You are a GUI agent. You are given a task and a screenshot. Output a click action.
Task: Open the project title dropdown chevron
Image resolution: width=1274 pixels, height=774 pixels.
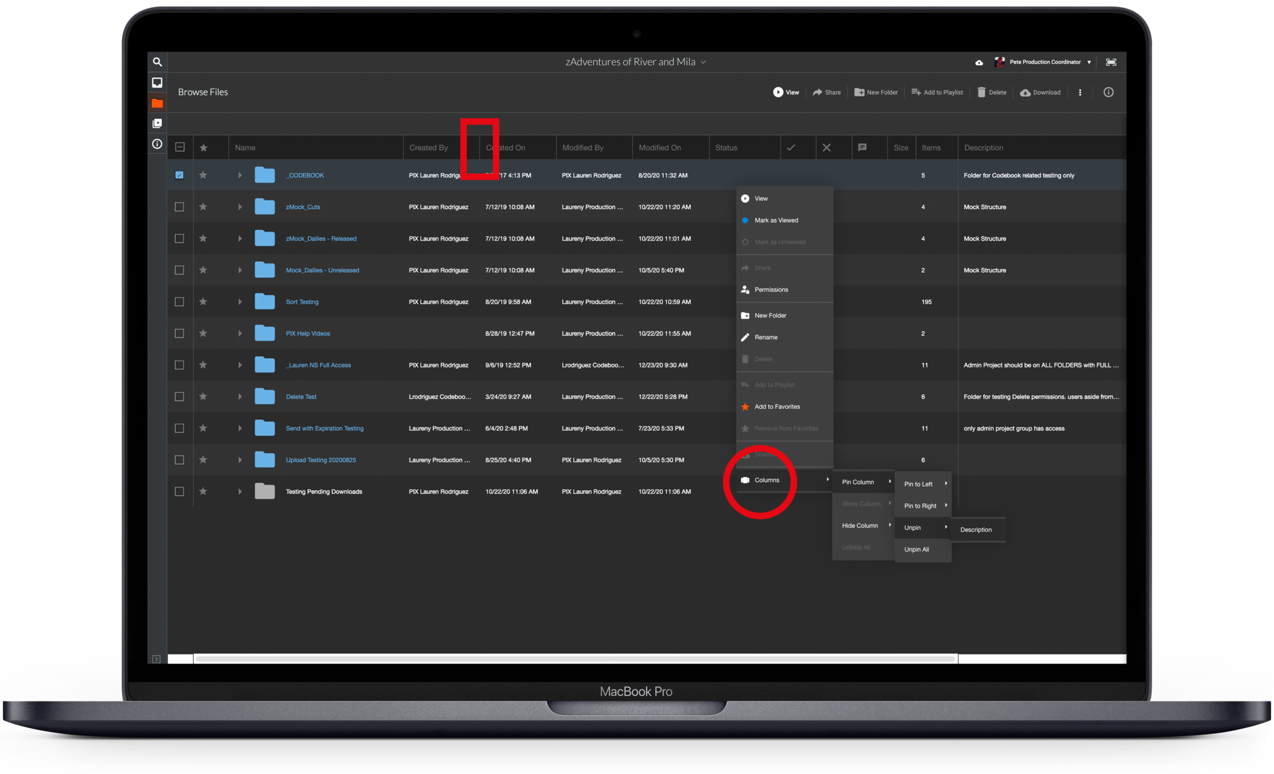tap(703, 62)
